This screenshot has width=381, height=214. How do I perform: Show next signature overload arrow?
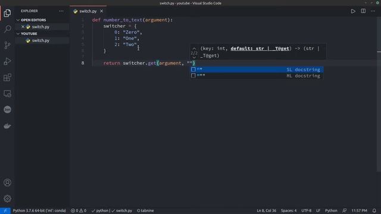(194, 58)
